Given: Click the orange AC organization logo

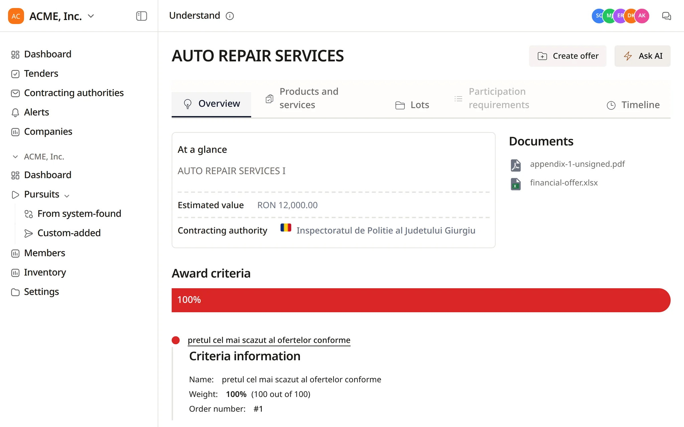Looking at the screenshot, I should point(16,16).
